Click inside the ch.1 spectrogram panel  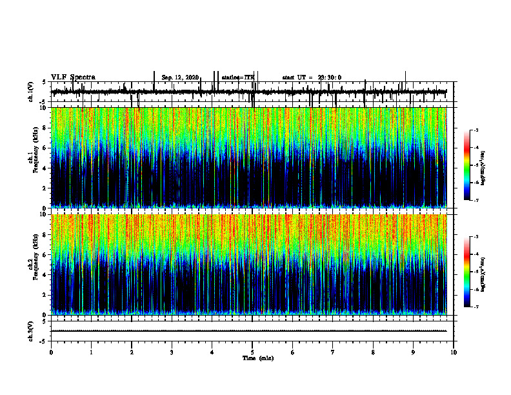pos(249,157)
